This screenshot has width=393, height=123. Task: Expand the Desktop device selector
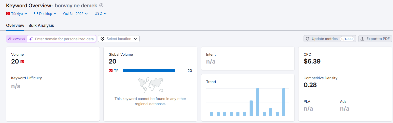[45, 14]
